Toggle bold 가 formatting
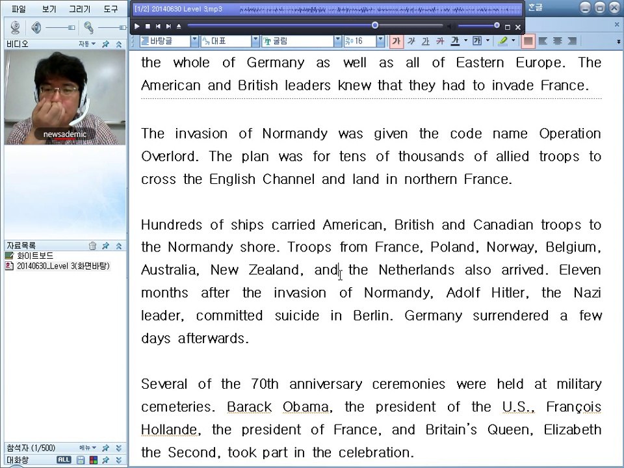This screenshot has height=468, width=624. point(396,41)
